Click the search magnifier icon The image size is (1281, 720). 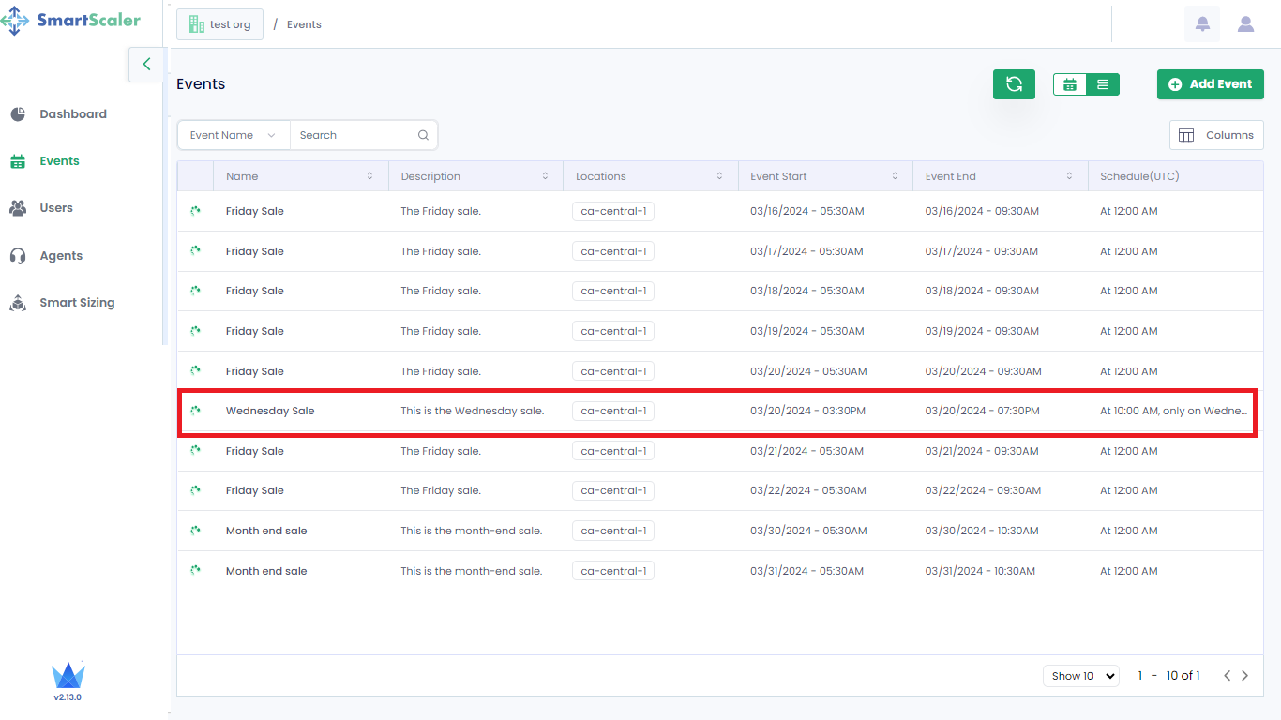[x=424, y=135]
